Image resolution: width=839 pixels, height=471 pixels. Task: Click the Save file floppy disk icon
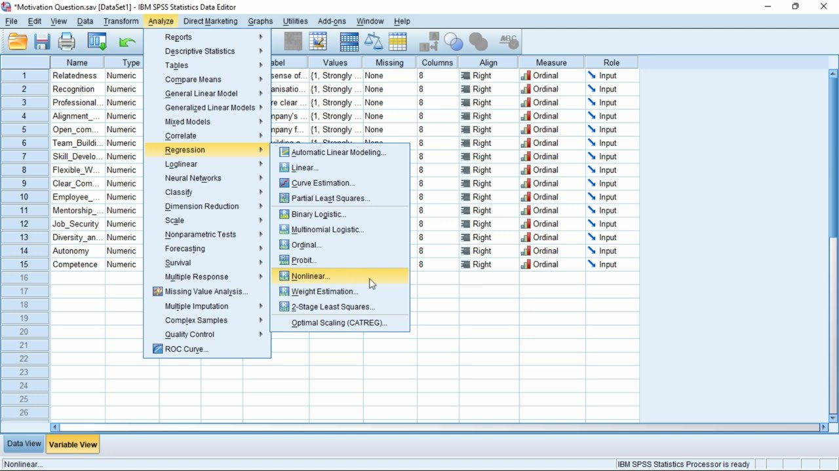coord(42,42)
